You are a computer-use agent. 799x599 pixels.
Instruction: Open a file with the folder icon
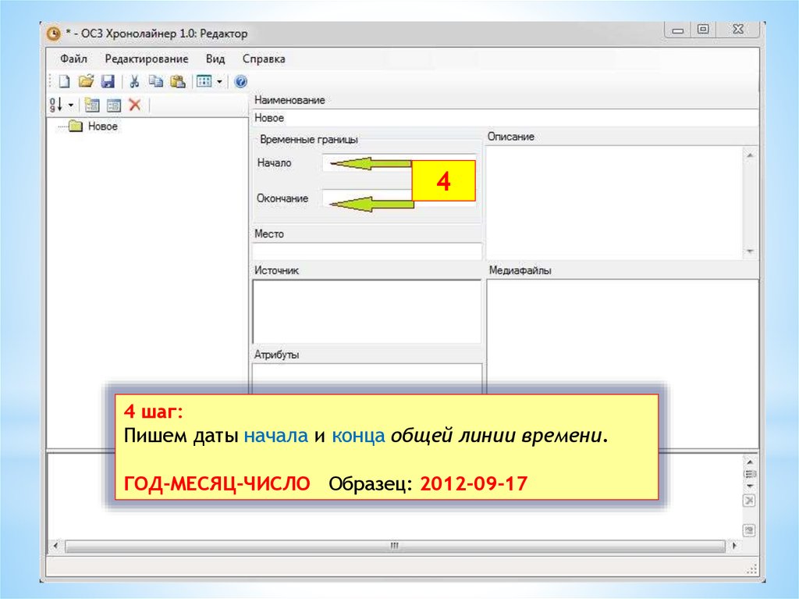coord(86,81)
